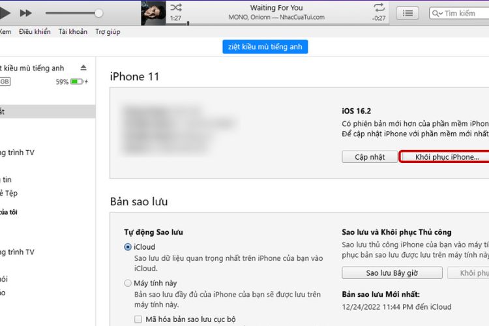
Task: Enable Mã hóa bản sao lưu cục bộ checkbox
Action: tap(138, 319)
